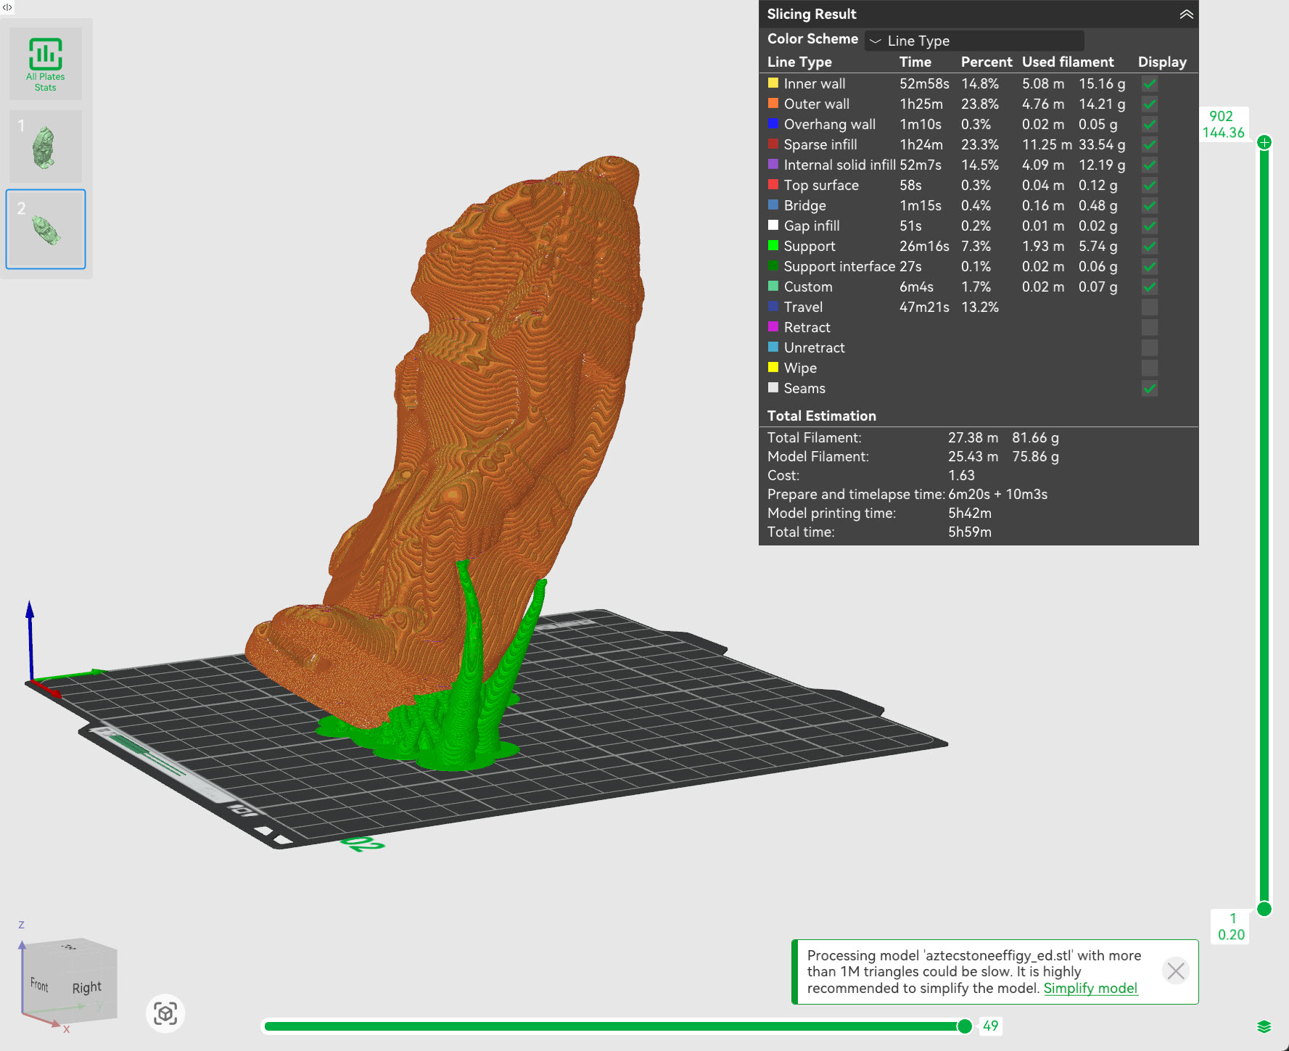Click the Overhang wall blue swatch
Screen dimensions: 1289x1051
tap(773, 123)
